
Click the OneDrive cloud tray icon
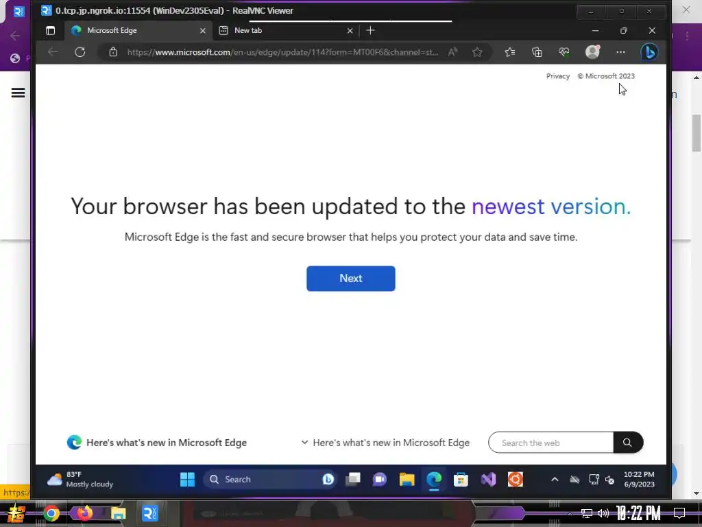pos(574,480)
